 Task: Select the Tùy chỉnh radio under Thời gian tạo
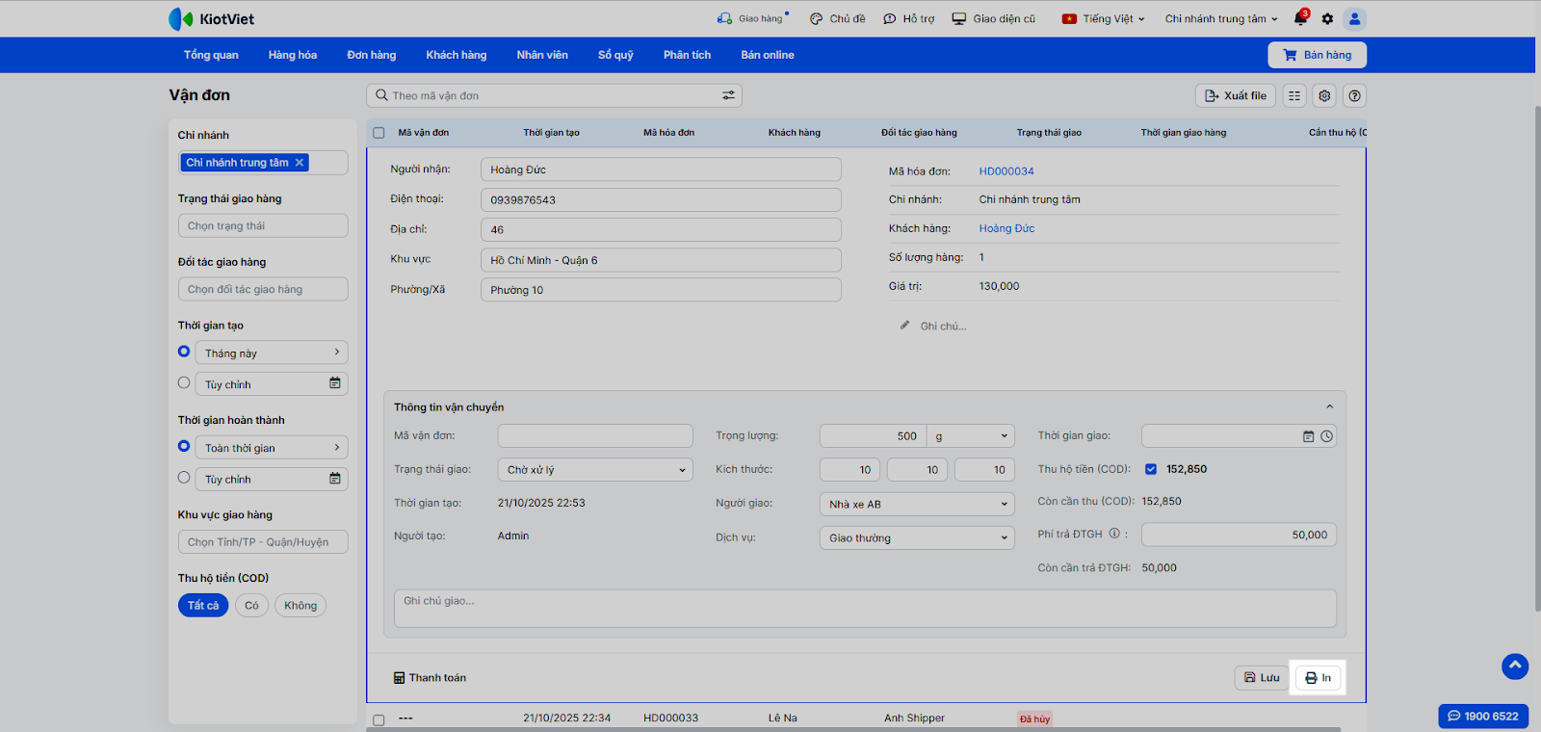184,383
